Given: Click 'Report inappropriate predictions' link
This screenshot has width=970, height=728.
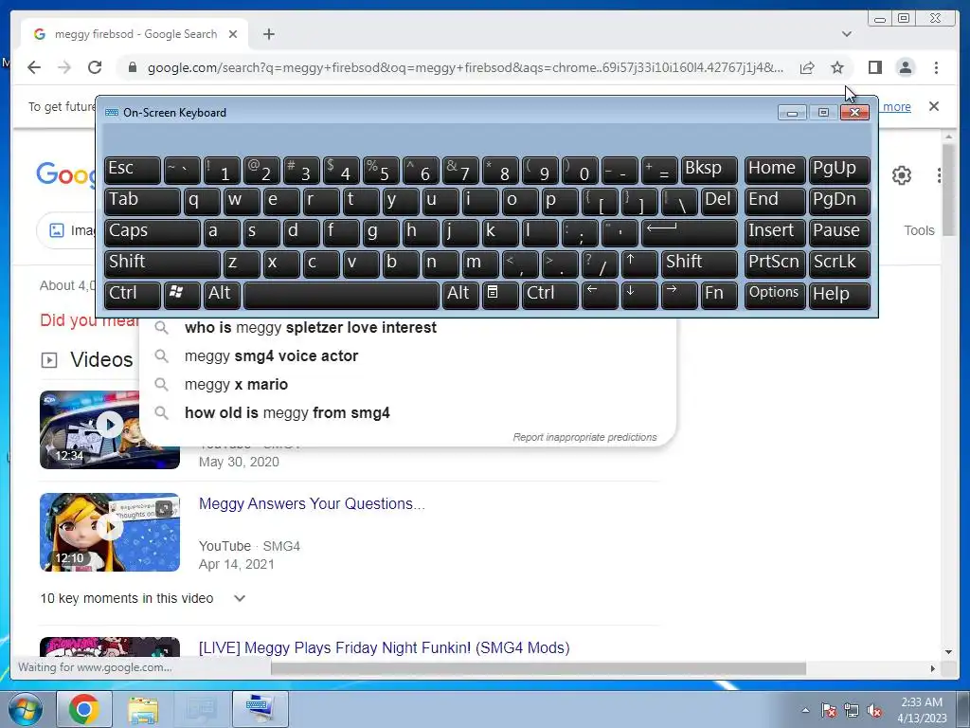Looking at the screenshot, I should 584,437.
